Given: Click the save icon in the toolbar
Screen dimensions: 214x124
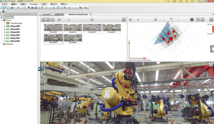Looking at the screenshot, I should pos(12,8).
